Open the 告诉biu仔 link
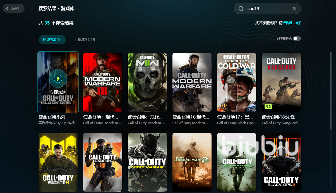Image resolution: width=336 pixels, height=193 pixels. 292,23
